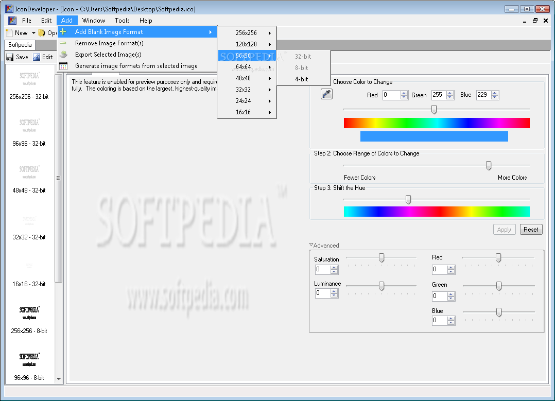Screen dimensions: 555x401
Task: Select Remove Image Format(s) menu entry
Action: pyautogui.click(x=137, y=43)
